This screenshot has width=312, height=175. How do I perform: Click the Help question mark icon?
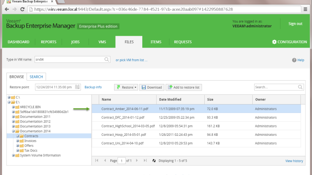[x=294, y=60]
